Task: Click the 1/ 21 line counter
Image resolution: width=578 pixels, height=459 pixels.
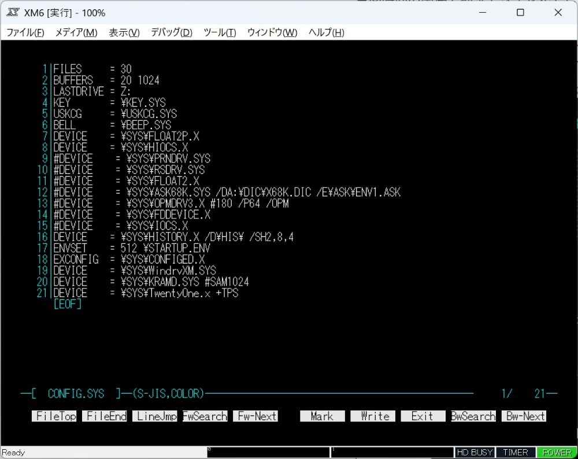Action: tap(523, 394)
